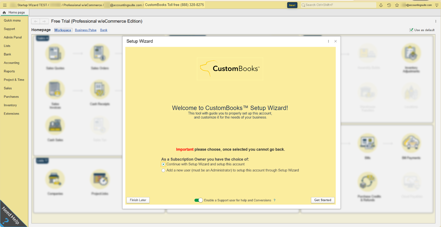The image size is (441, 227).
Task: Open Support in sidebar
Action: point(9,29)
